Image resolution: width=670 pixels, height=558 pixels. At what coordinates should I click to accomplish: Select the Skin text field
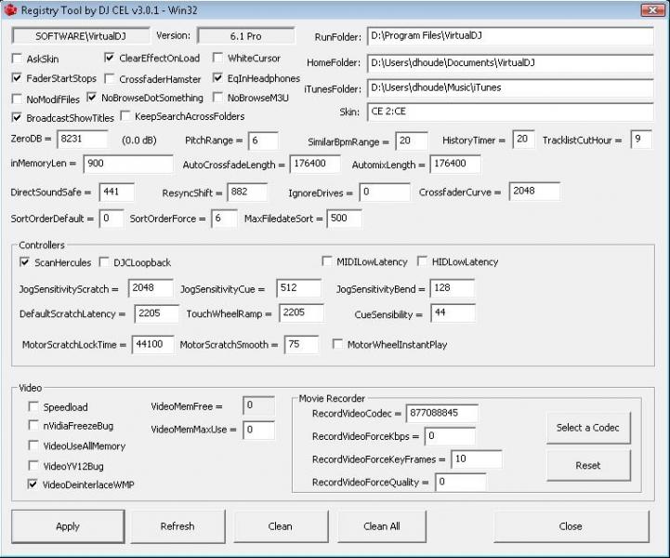[510, 112]
